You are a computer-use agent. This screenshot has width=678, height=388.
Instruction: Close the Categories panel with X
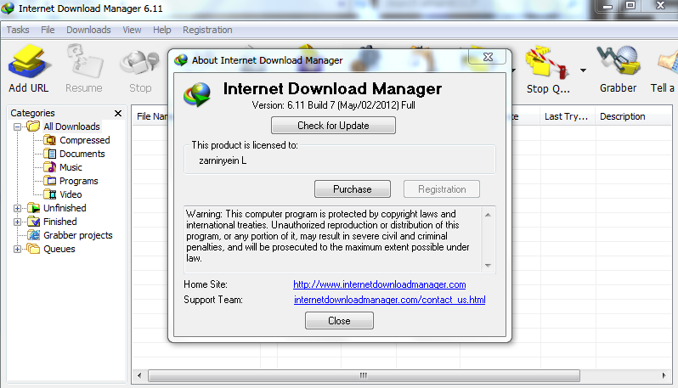[x=117, y=113]
